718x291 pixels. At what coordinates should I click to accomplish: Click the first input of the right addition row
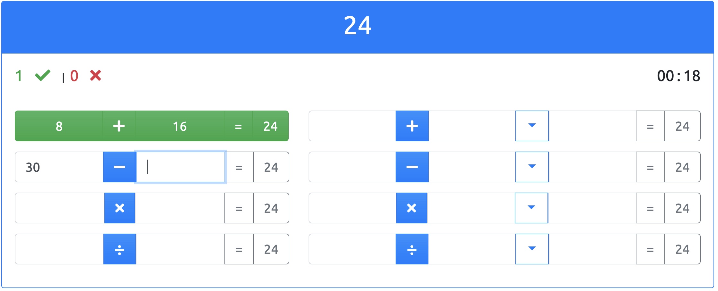[x=352, y=126]
